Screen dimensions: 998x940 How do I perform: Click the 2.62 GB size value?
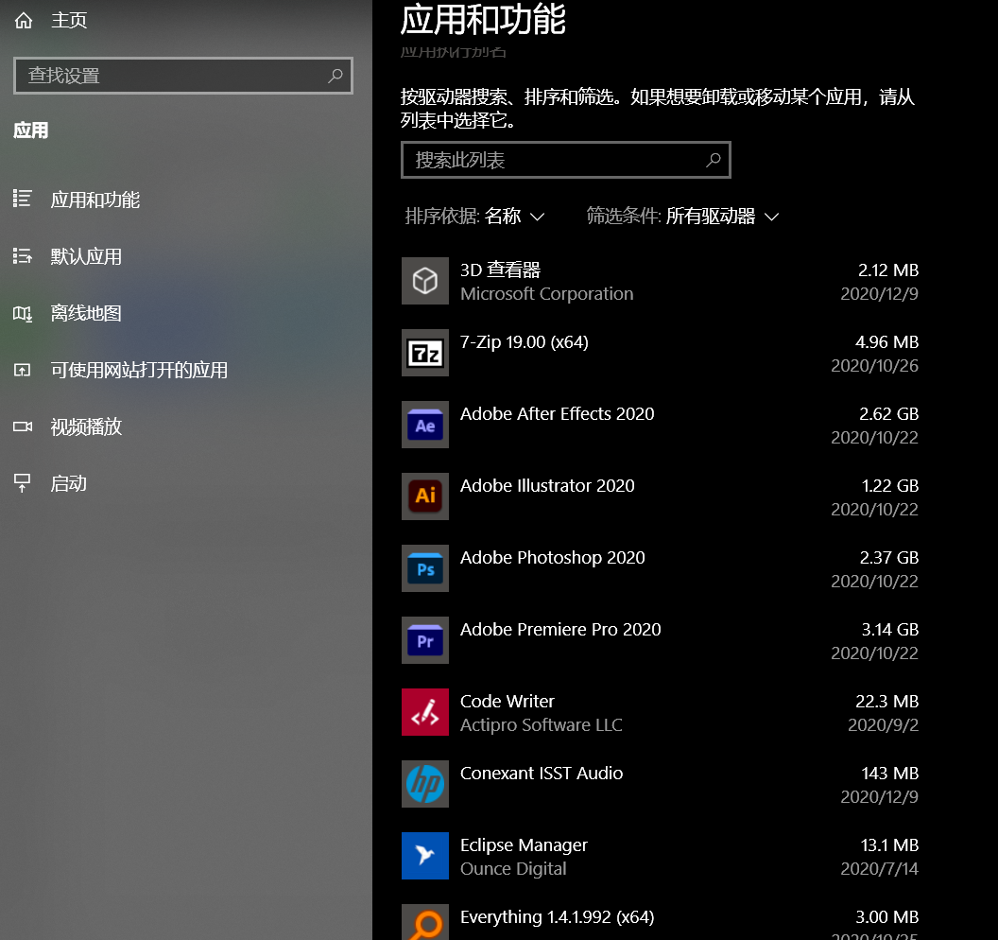tap(888, 414)
